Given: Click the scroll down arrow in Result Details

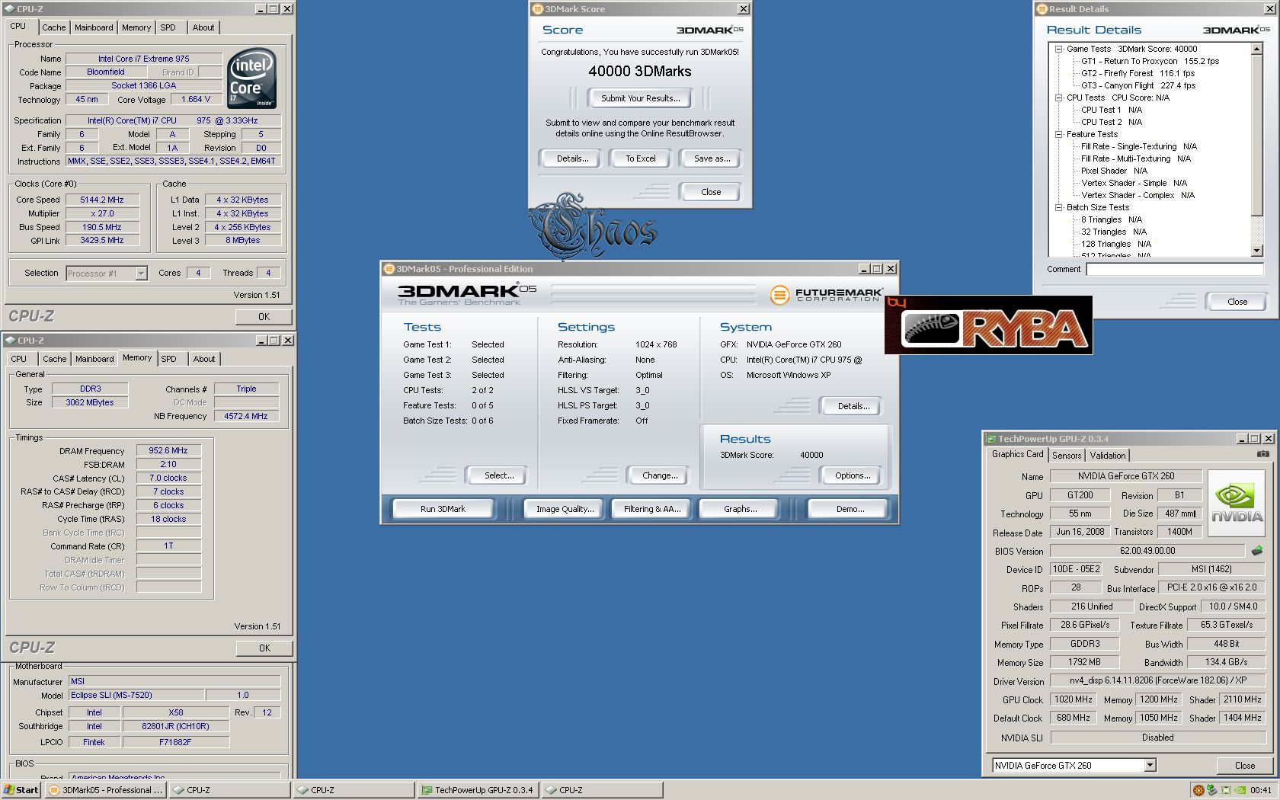Looking at the screenshot, I should (1257, 251).
